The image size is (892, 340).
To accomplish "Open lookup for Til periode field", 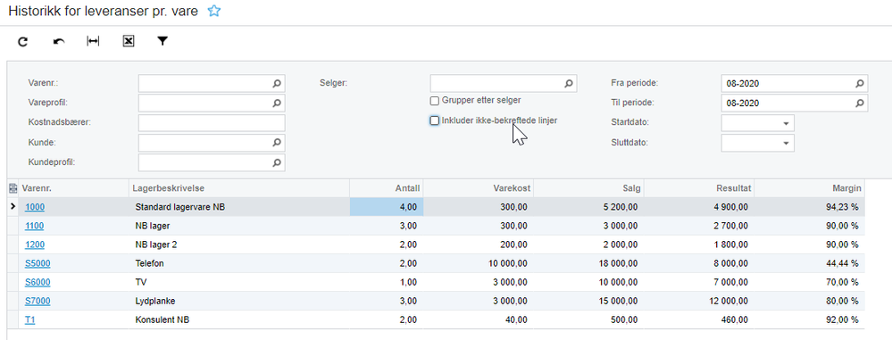I will (x=860, y=104).
